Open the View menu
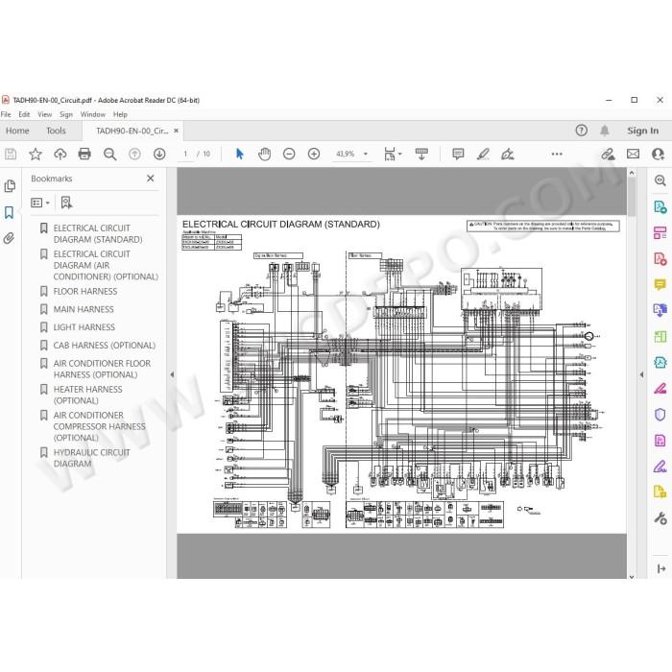 [44, 114]
